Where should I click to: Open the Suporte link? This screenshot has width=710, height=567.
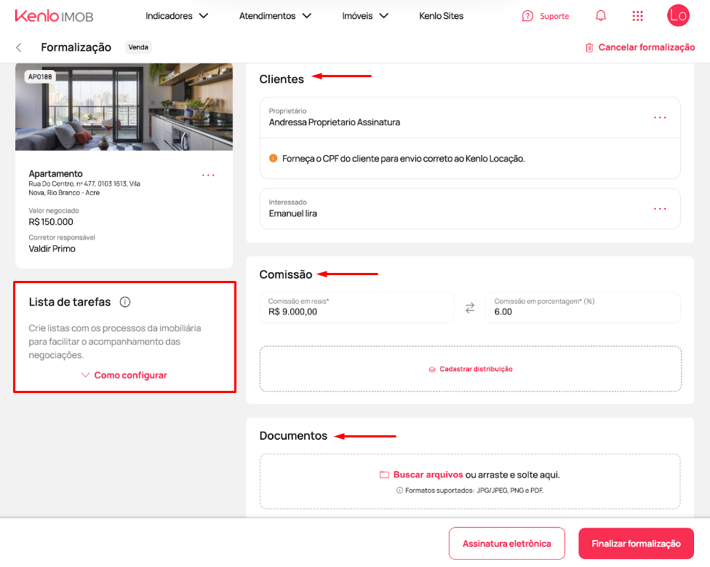click(x=554, y=16)
